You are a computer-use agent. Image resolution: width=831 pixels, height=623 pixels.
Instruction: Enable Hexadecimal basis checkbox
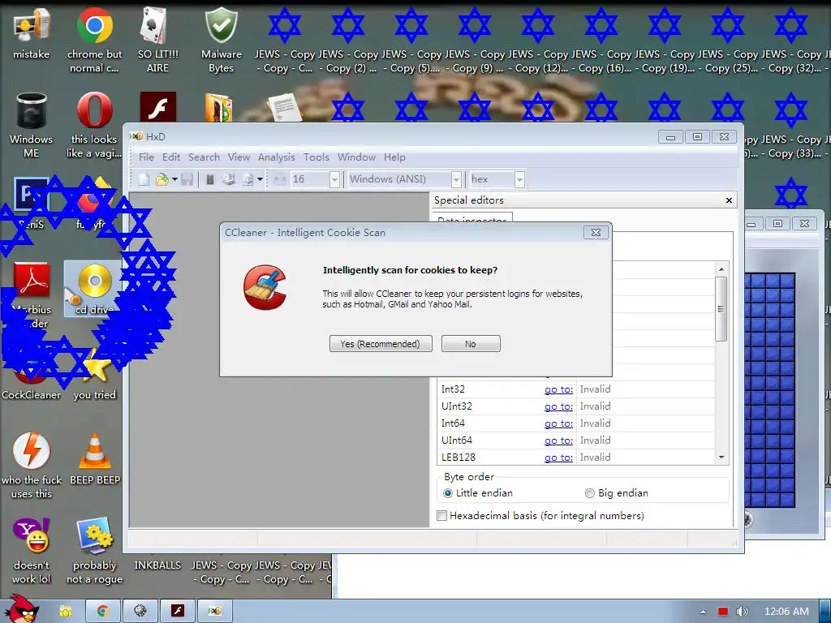tap(441, 515)
